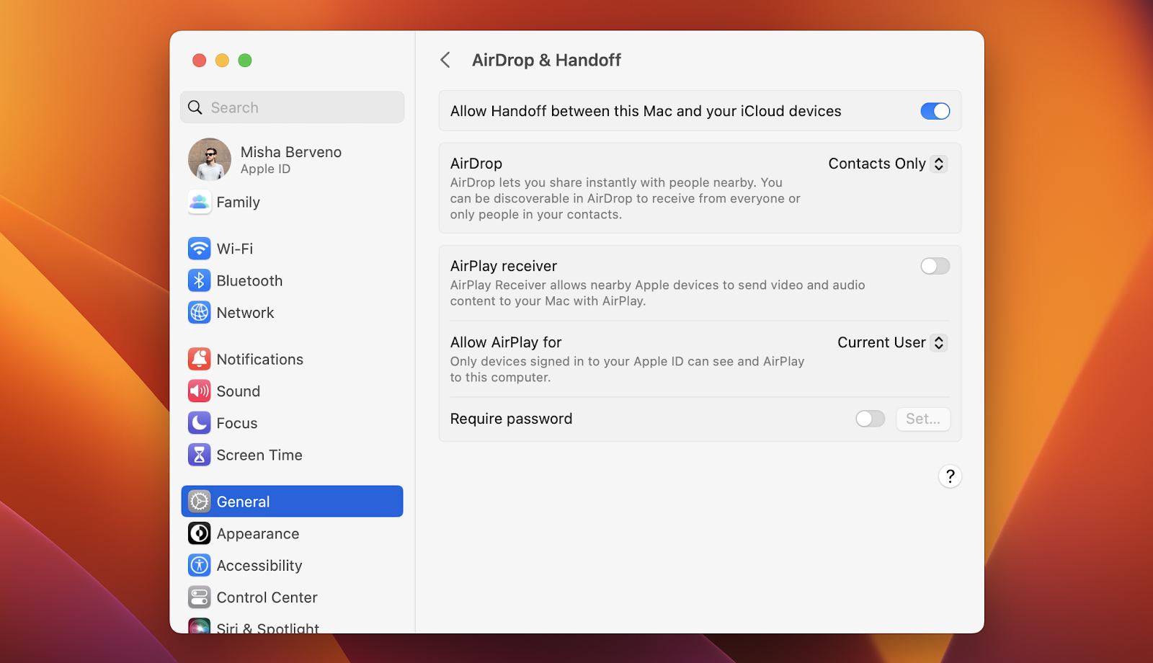Click the Misha Berveno Apple ID avatar
The height and width of the screenshot is (663, 1153).
[209, 159]
